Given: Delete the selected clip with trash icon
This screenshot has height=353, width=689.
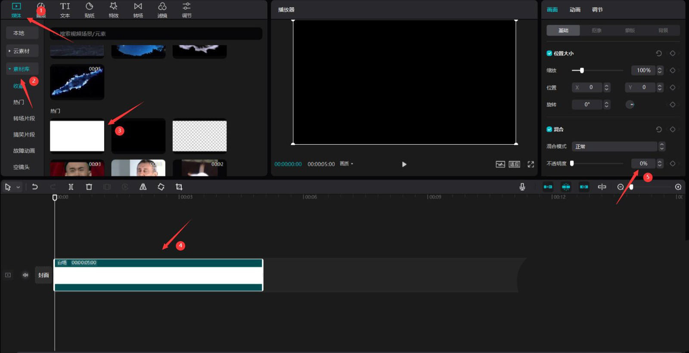Looking at the screenshot, I should click(x=89, y=187).
